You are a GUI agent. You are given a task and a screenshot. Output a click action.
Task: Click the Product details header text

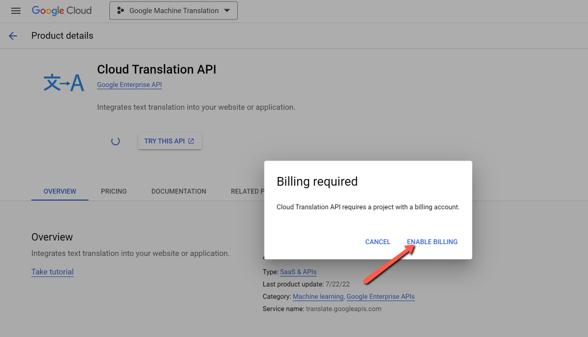pyautogui.click(x=62, y=35)
